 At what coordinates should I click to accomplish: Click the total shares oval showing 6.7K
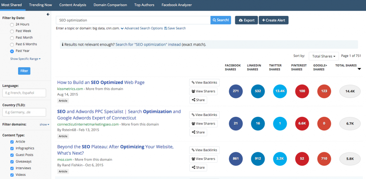coord(350,124)
